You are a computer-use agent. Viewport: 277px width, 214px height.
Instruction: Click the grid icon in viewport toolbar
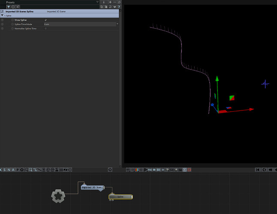[132, 170]
